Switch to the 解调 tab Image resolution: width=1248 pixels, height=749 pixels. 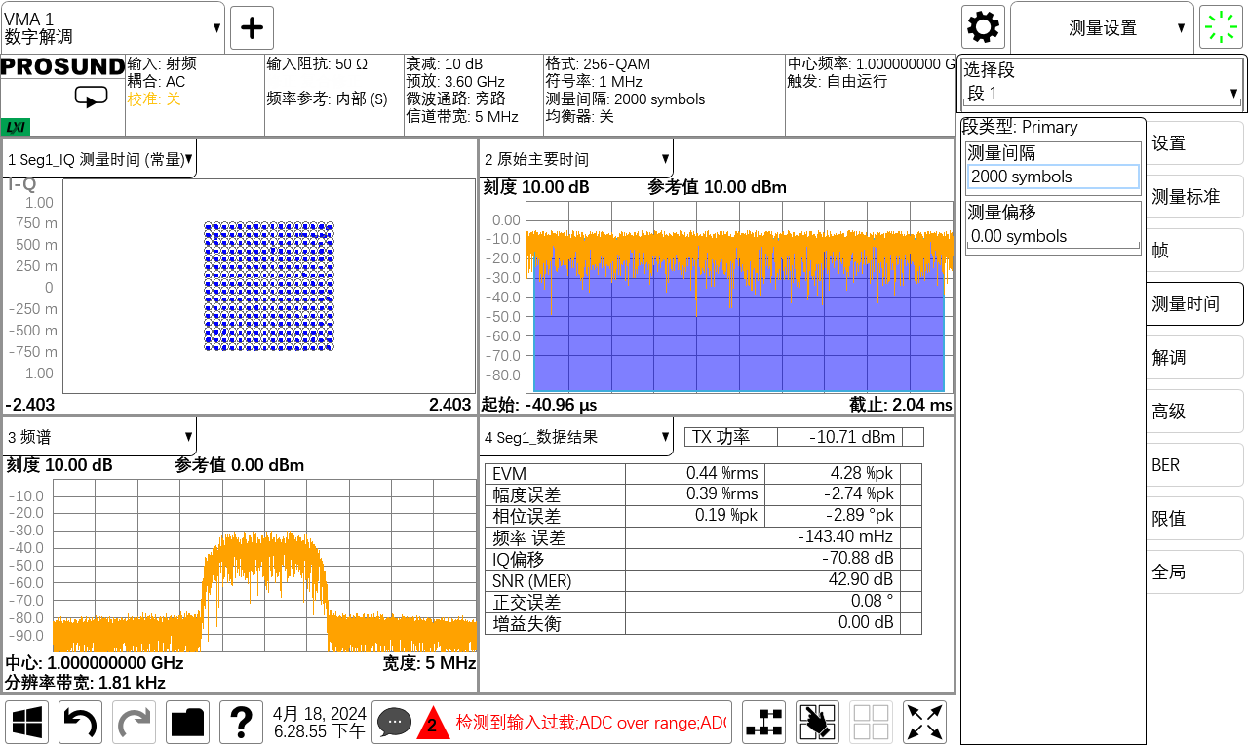coord(1195,357)
